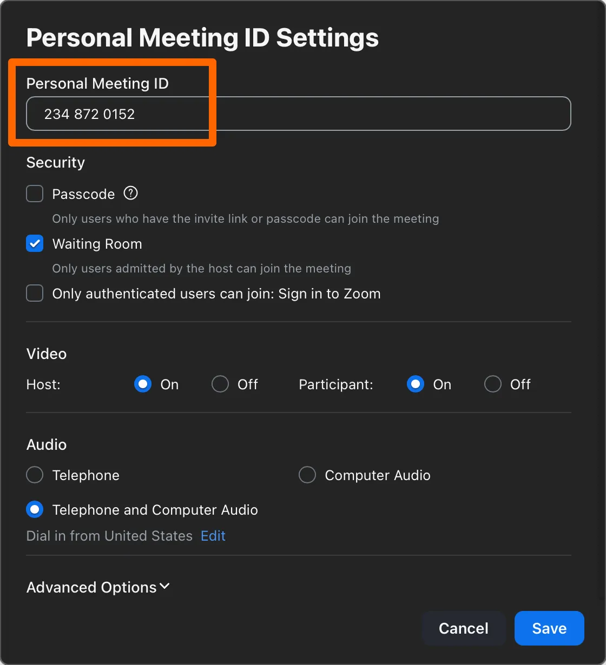Enable the Passcode checkbox

point(35,194)
